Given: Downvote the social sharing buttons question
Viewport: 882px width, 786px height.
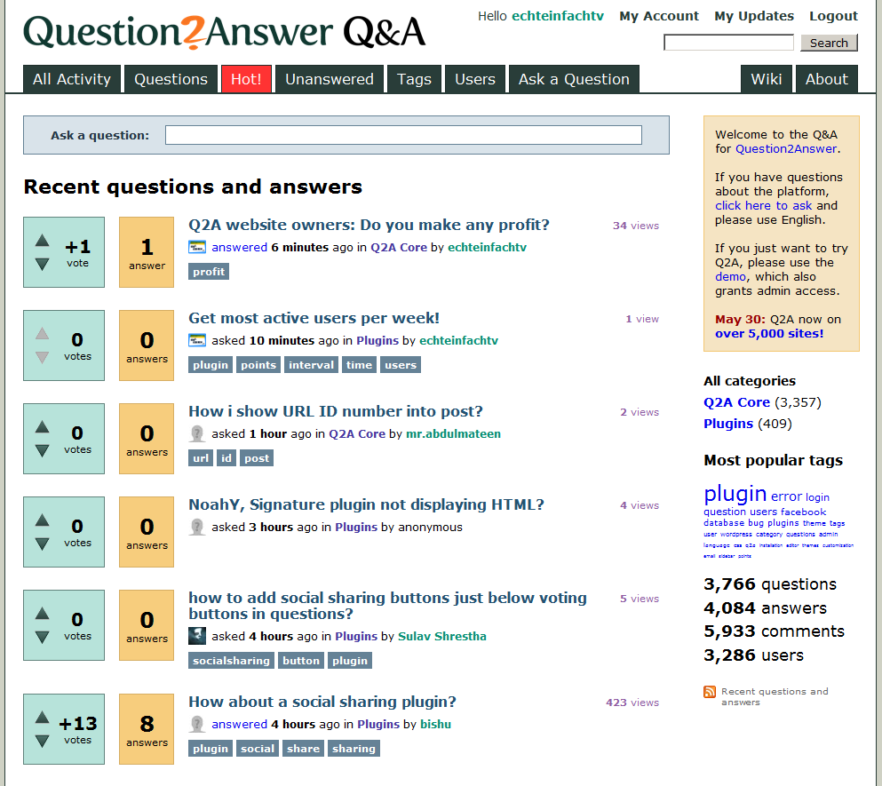Looking at the screenshot, I should [x=42, y=638].
